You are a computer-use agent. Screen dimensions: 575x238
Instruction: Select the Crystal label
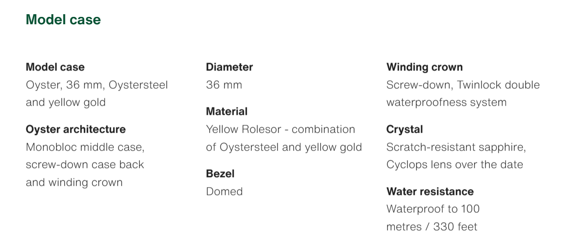coord(404,129)
